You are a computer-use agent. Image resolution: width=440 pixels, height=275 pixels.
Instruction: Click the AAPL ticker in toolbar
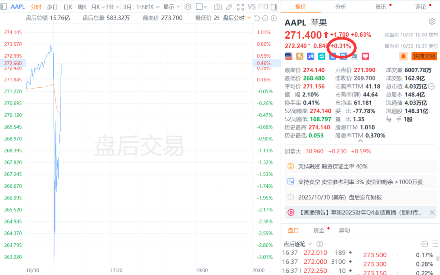tap(18, 7)
